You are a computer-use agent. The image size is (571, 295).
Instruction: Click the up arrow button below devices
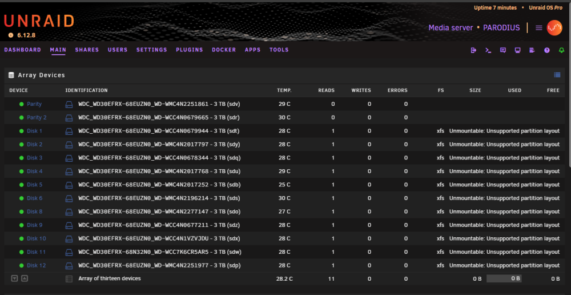[25, 278]
